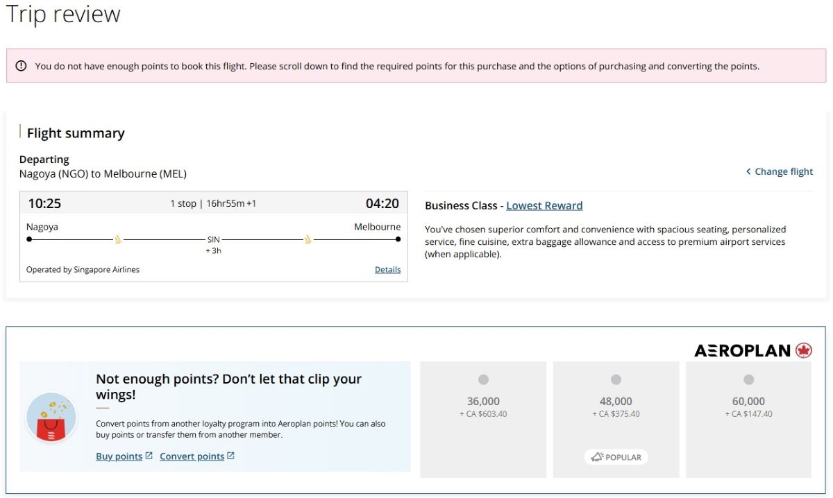
Task: Click the Melbourne destination label in timeline
Action: (377, 227)
